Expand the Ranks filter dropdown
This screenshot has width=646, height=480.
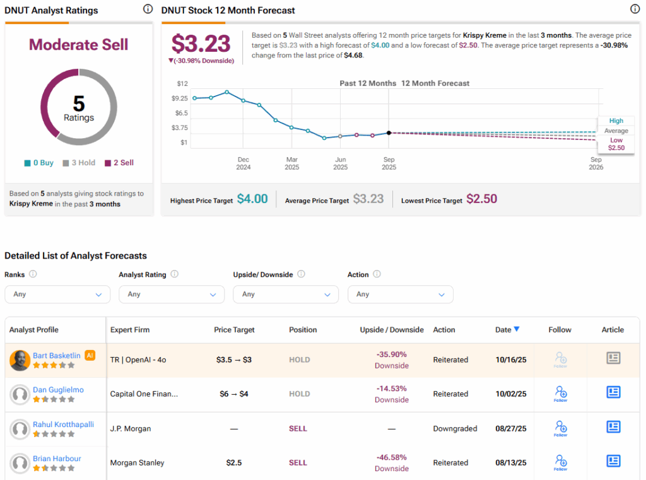pyautogui.click(x=57, y=294)
